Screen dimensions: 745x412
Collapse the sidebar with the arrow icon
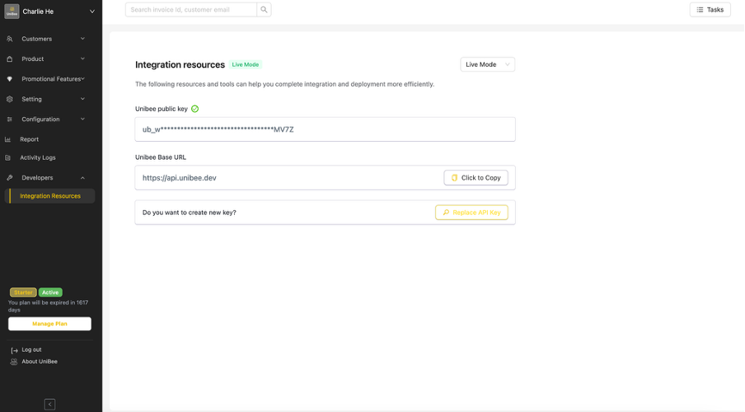(x=49, y=405)
